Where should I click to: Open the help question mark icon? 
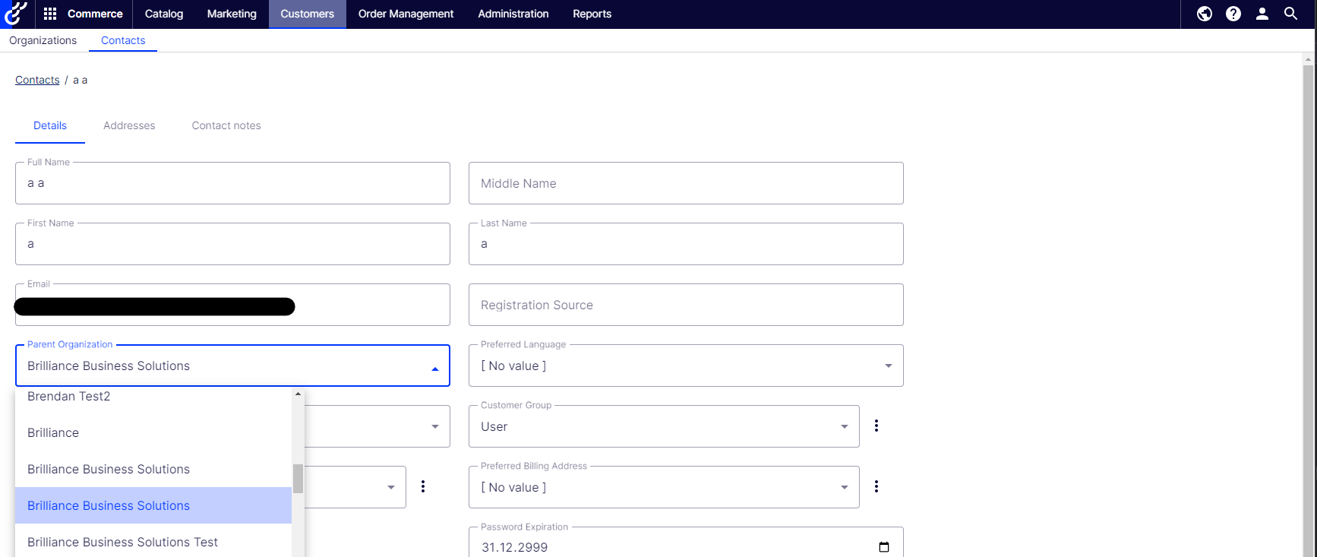click(x=1233, y=14)
